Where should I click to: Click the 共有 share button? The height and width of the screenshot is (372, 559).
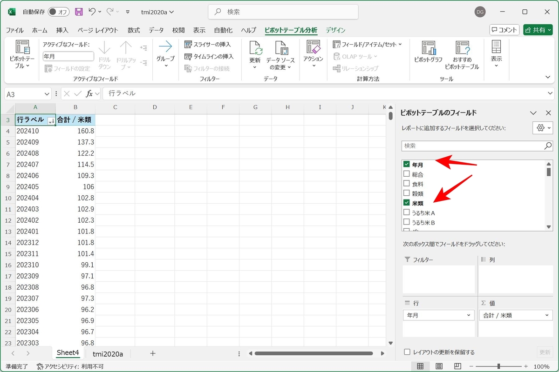538,30
